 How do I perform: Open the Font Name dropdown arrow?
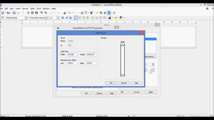[x=47, y=18]
